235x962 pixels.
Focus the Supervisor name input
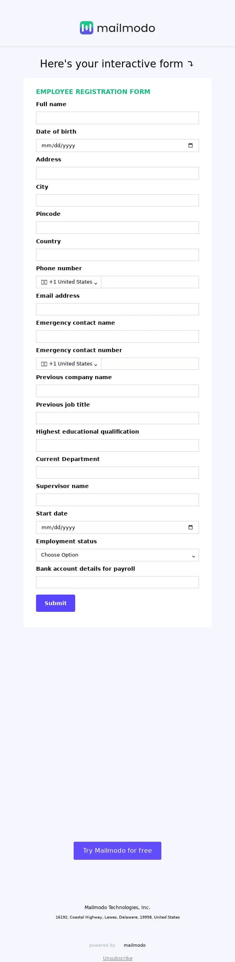(x=117, y=500)
